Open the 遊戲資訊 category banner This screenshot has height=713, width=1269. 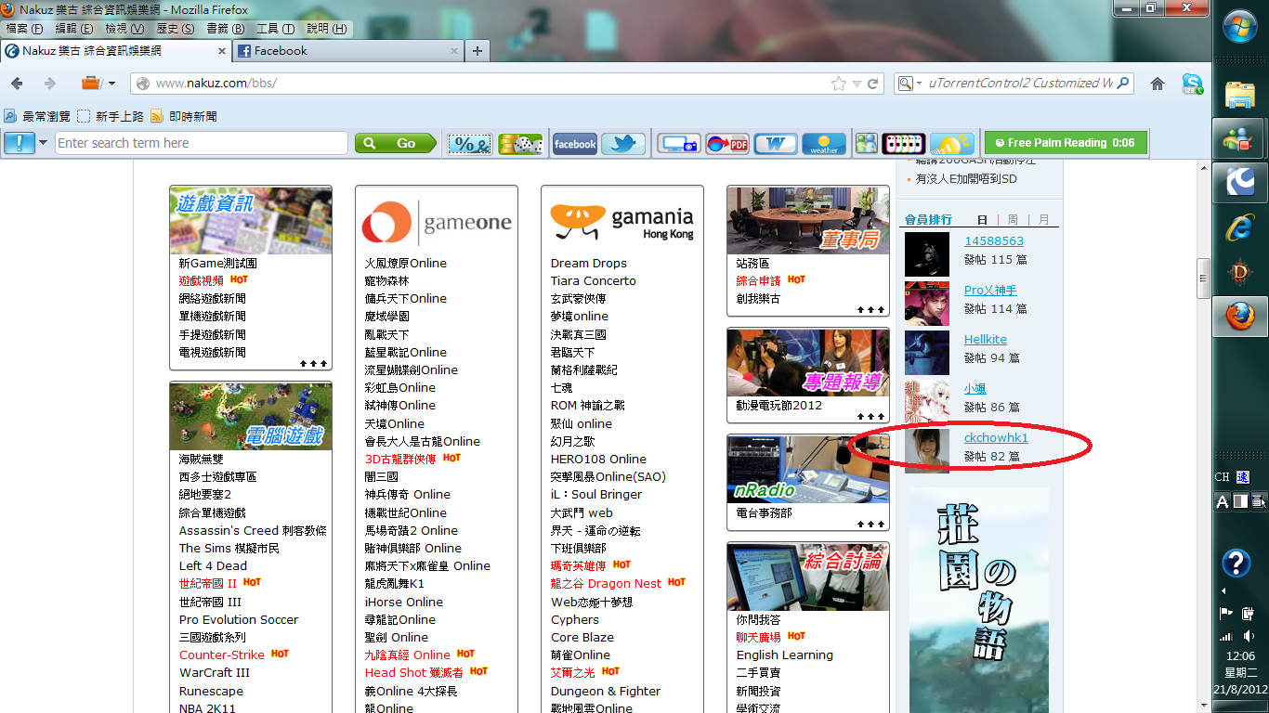[x=251, y=220]
